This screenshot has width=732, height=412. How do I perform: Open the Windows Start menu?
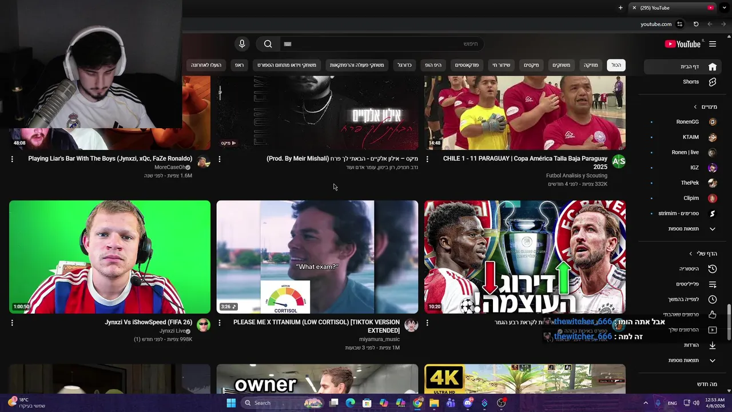[x=231, y=403]
